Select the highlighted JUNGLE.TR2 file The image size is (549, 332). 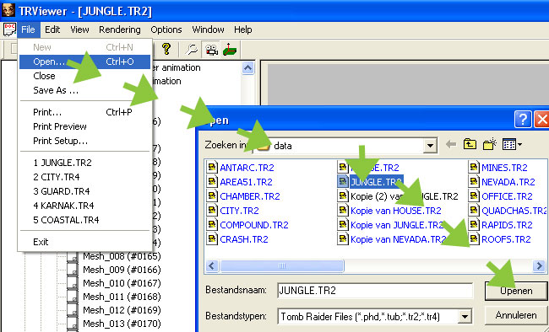[371, 182]
